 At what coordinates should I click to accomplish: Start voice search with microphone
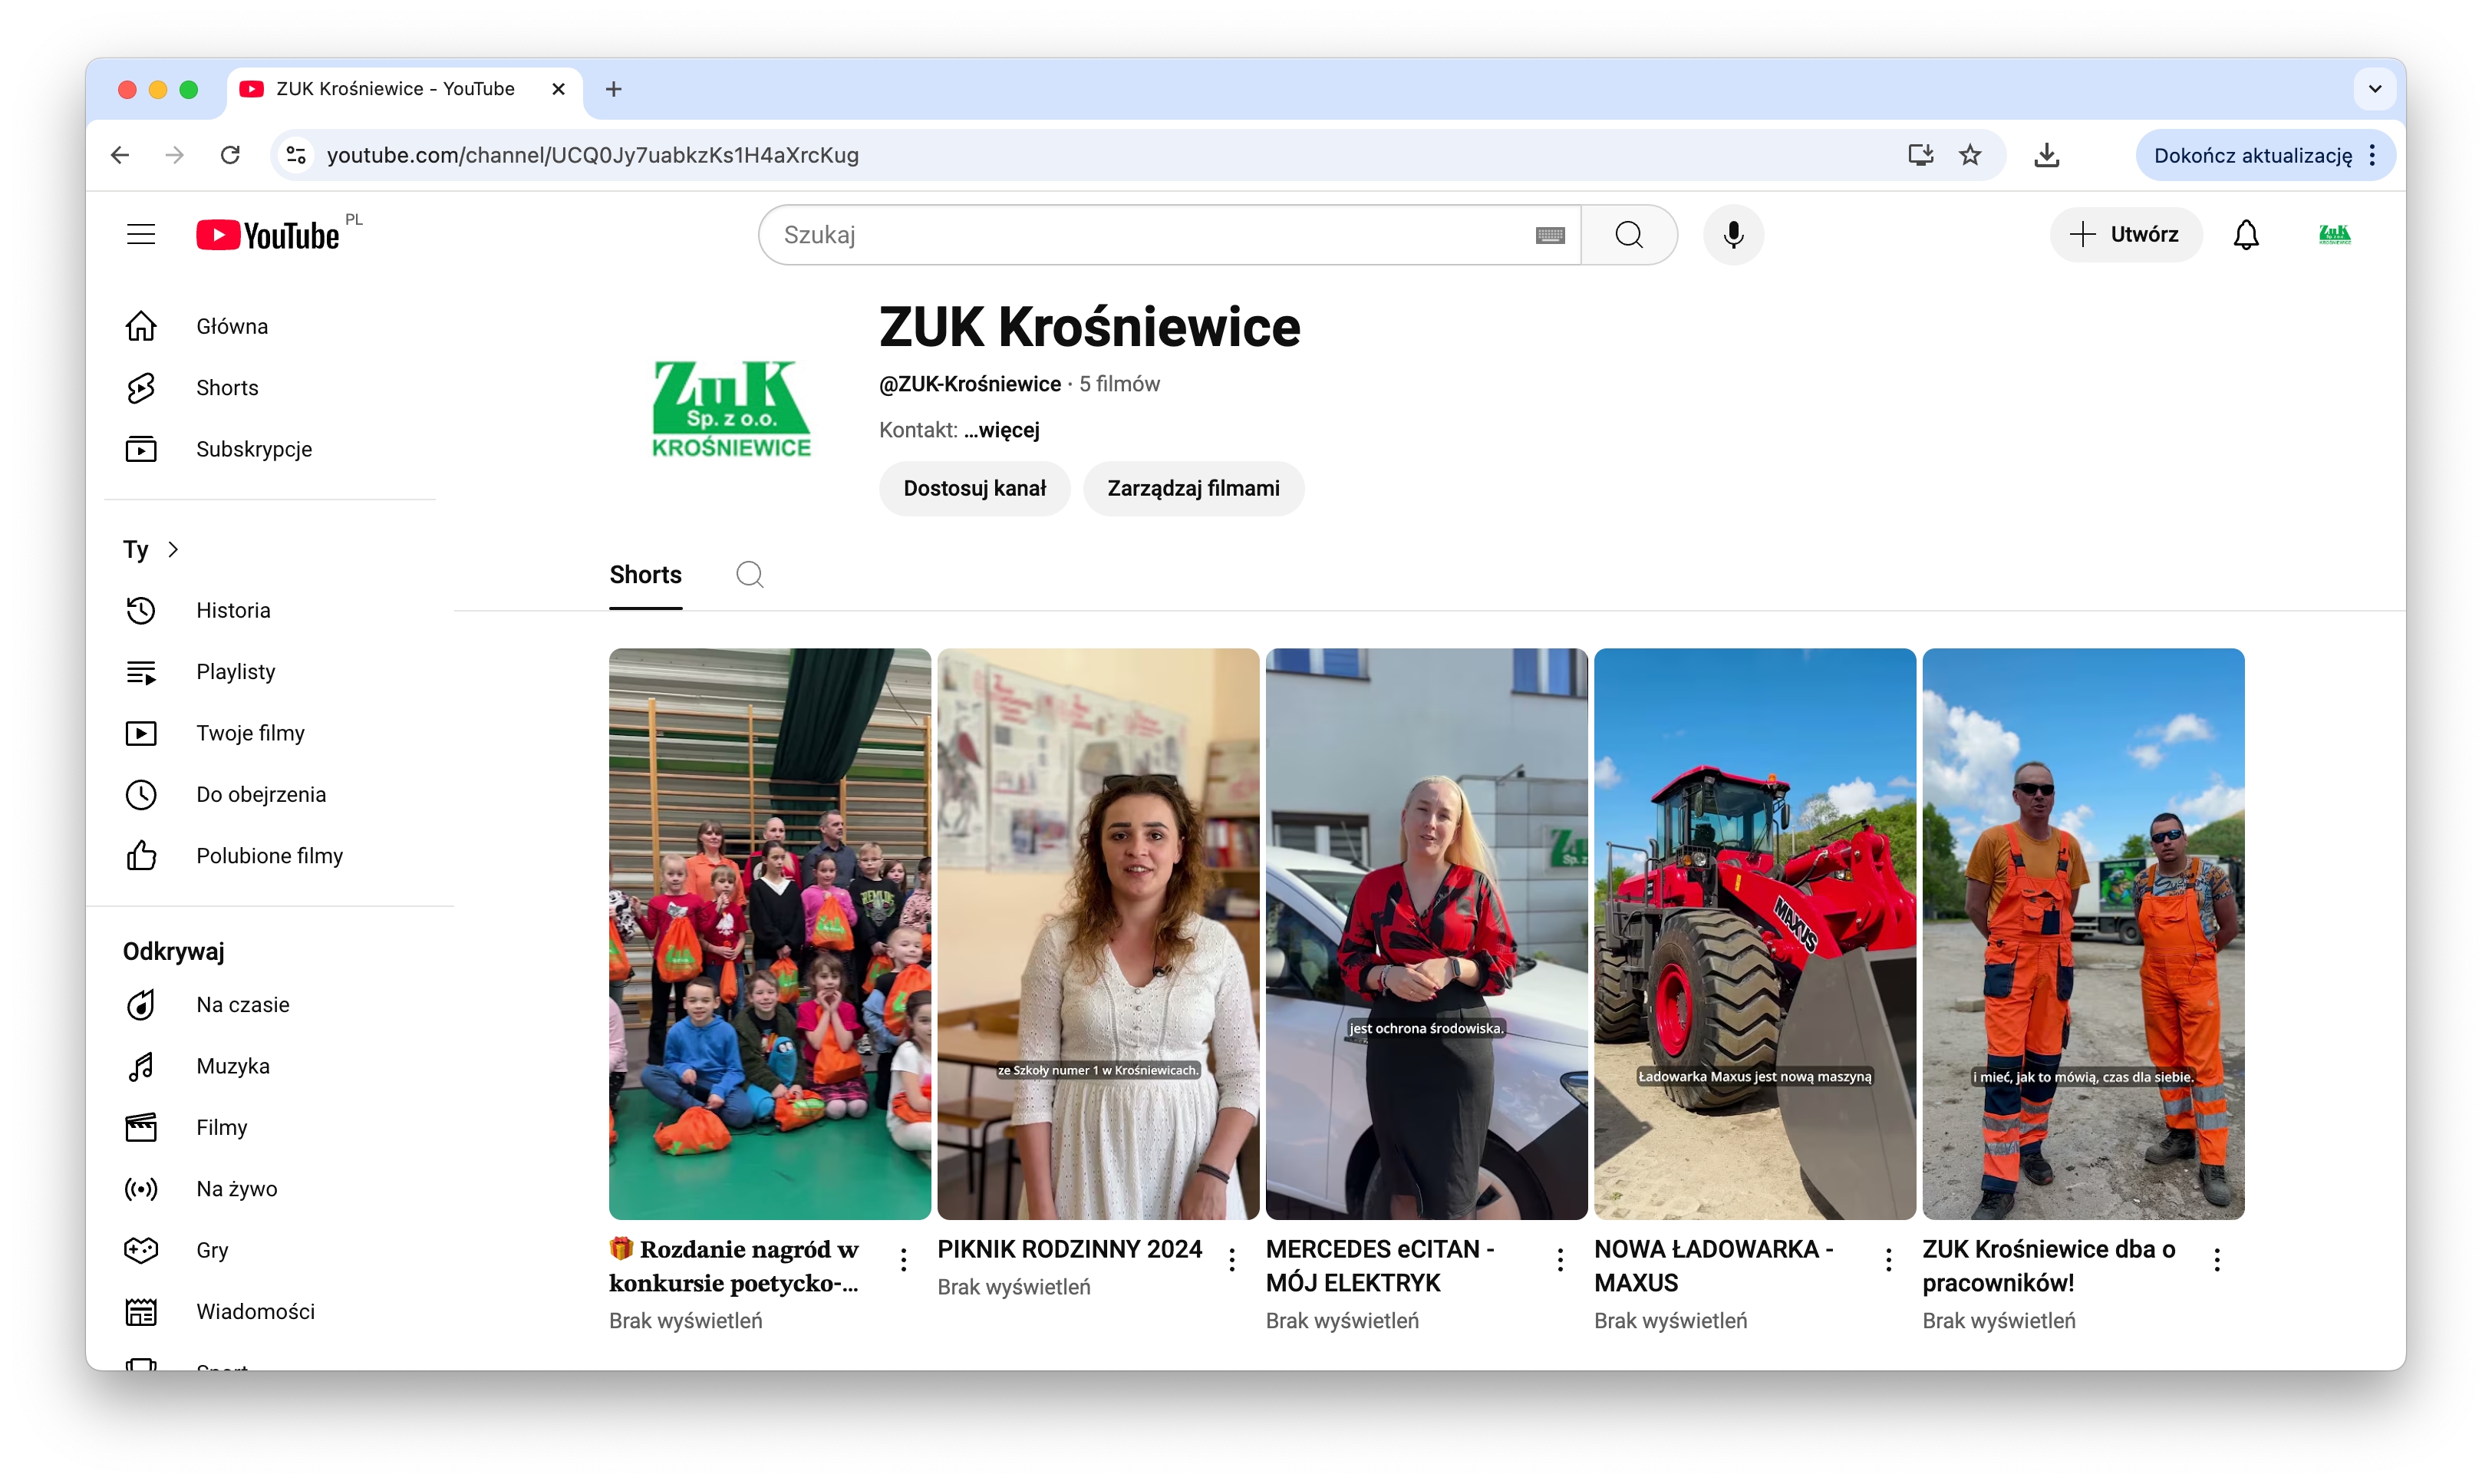(1733, 235)
